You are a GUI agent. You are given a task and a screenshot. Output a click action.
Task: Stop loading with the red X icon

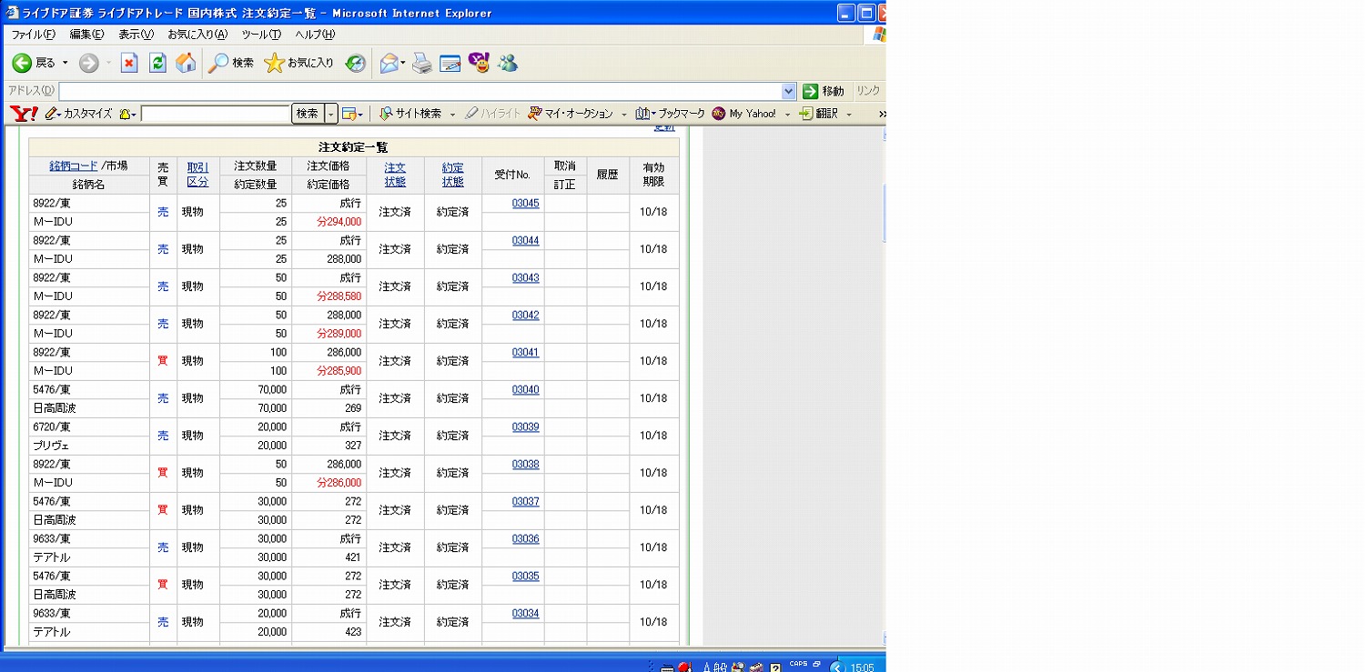tap(129, 63)
